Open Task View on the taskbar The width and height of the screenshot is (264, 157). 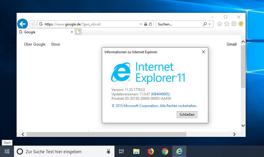(x=121, y=151)
